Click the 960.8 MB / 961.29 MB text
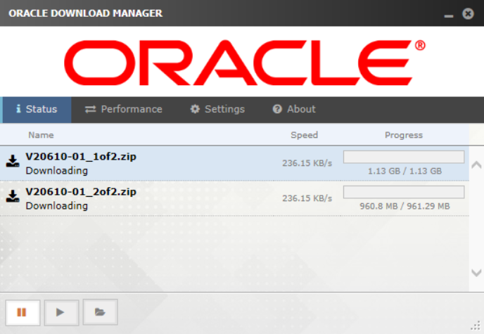Viewport: 484px width, 334px height. (x=405, y=206)
